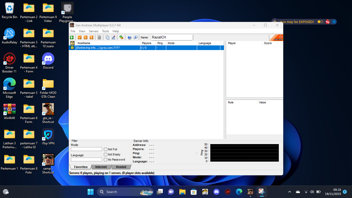Sort by the Players column header
The height and width of the screenshot is (198, 352).
148,43
